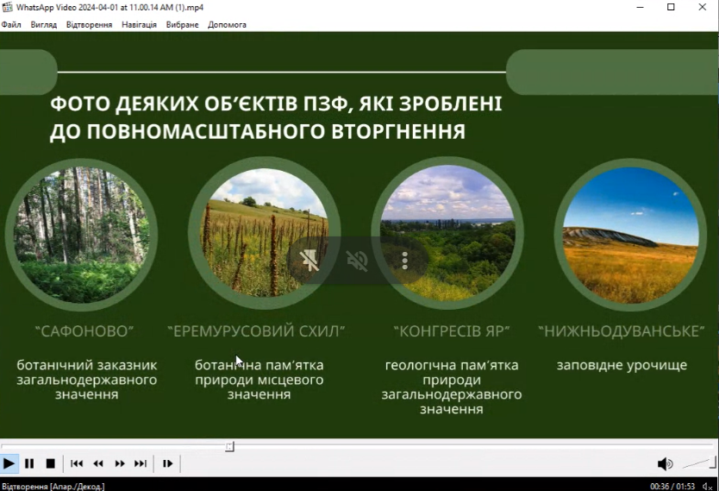Expand the Вибране menu
This screenshot has width=719, height=491.
coord(183,24)
